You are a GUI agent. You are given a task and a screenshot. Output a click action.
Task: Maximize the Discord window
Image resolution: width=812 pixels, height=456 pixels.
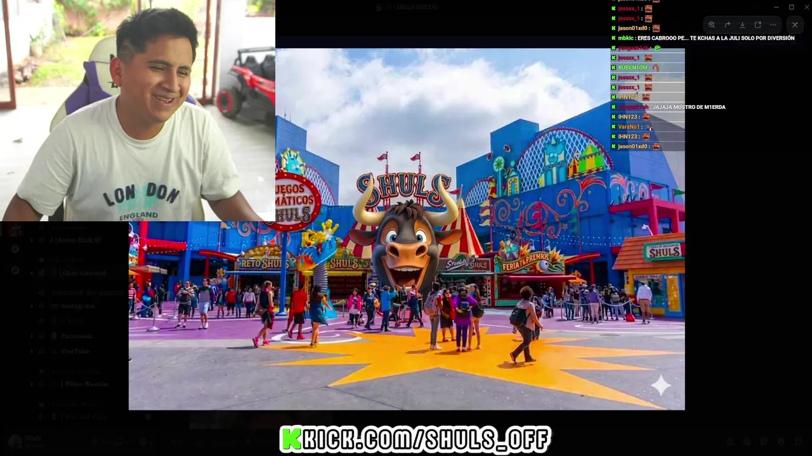click(792, 7)
